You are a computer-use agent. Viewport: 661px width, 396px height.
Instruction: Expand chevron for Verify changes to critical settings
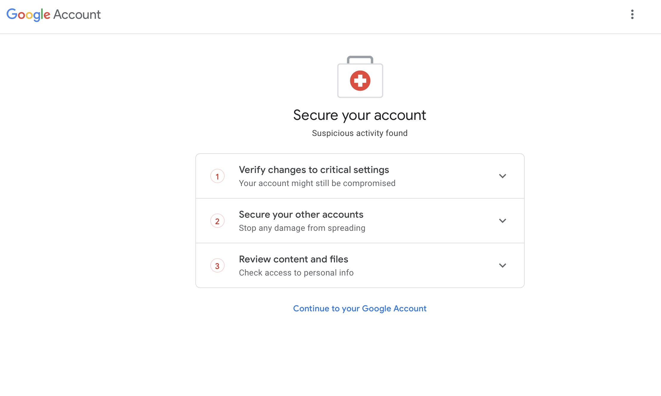pos(503,176)
